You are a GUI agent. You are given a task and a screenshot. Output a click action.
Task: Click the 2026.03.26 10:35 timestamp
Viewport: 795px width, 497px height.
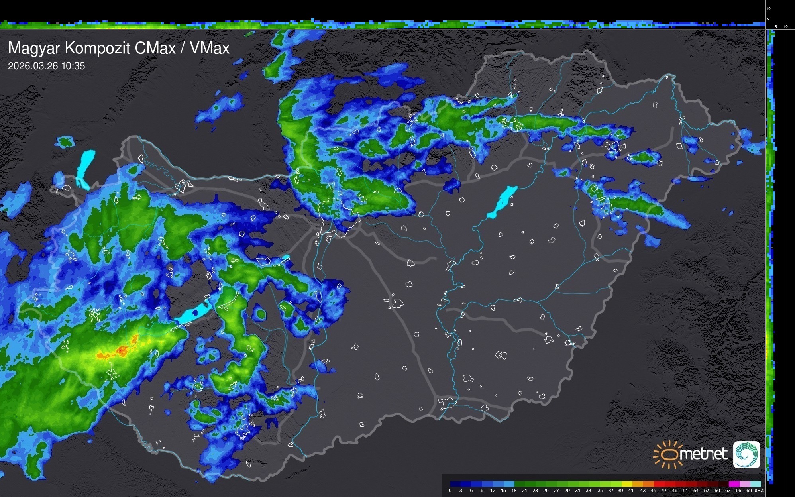tap(46, 66)
